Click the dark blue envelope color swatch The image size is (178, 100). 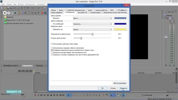tap(120, 24)
